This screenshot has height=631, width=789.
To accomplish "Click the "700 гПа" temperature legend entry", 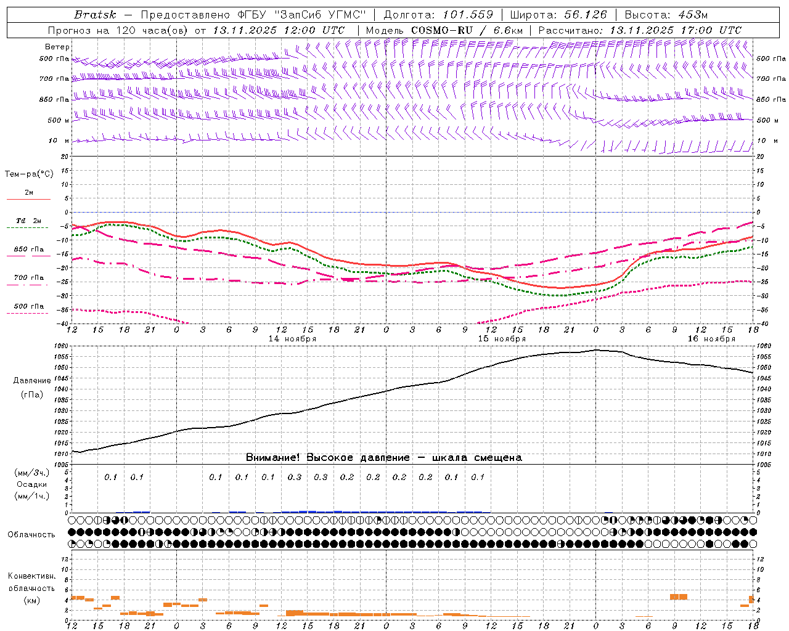I will [x=29, y=278].
